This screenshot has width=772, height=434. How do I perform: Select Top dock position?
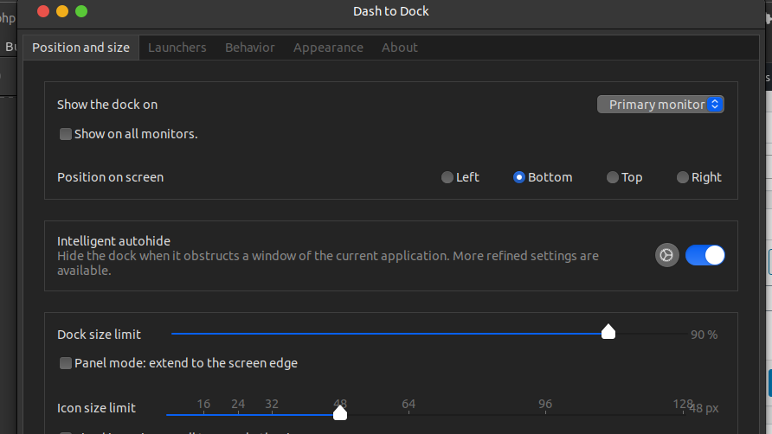coord(613,177)
